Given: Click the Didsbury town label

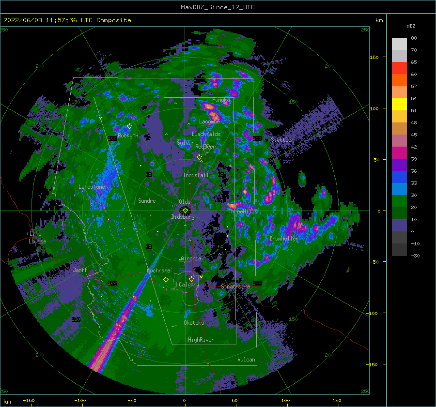Looking at the screenshot, I should pyautogui.click(x=183, y=217).
